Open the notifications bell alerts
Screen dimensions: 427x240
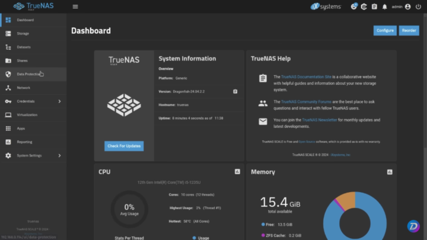384,7
